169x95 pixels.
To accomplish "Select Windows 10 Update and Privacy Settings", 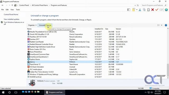I will [79, 74].
